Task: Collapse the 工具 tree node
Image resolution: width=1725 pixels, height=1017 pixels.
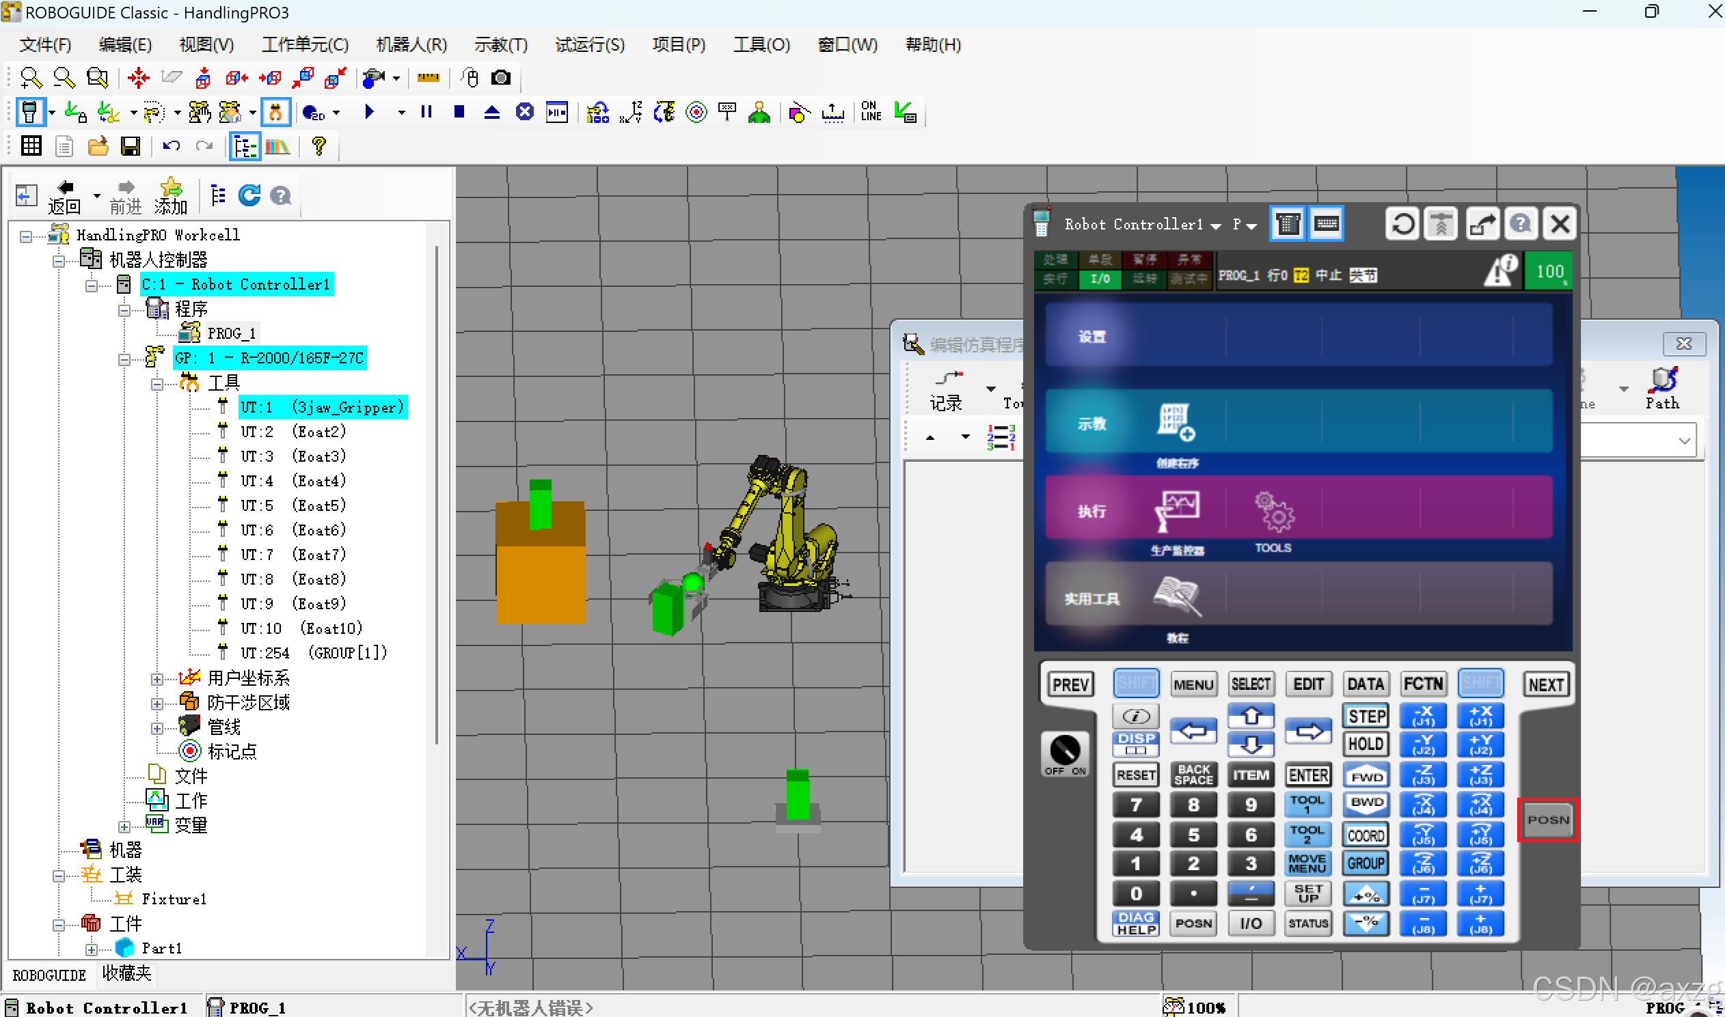Action: (x=157, y=383)
